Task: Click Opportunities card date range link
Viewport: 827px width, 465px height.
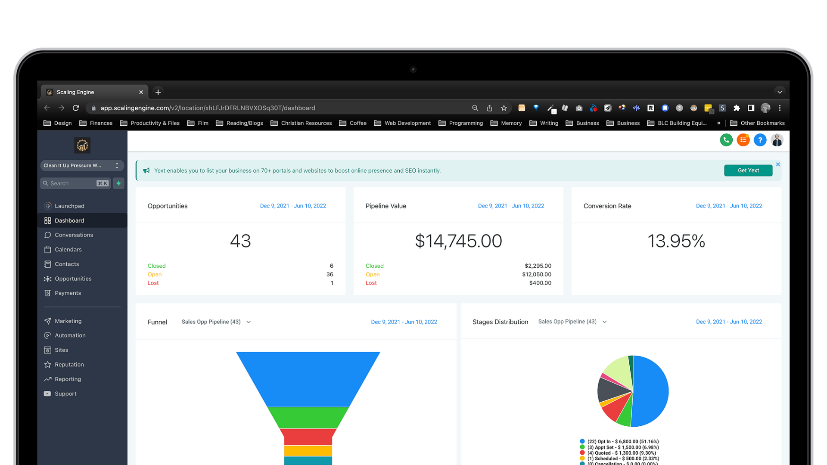Action: pyautogui.click(x=293, y=206)
